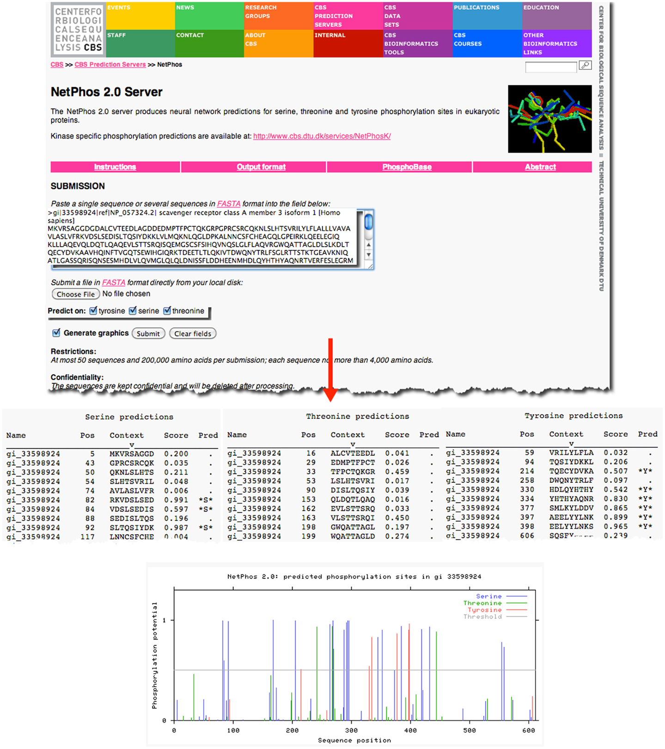The image size is (665, 749).
Task: Click the blue scrollbar thumb in sequence box
Action: coord(368,222)
